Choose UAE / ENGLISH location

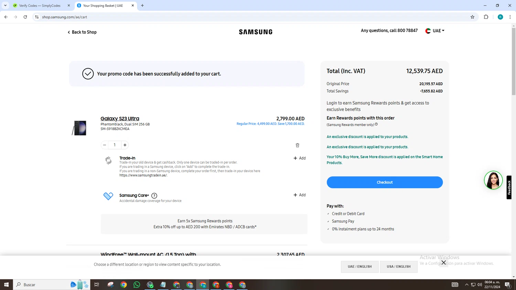pyautogui.click(x=359, y=267)
